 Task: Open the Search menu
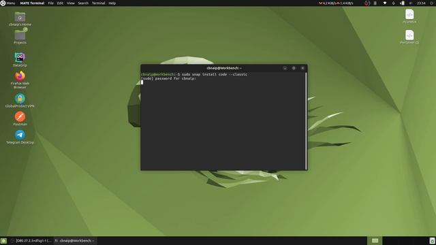click(x=83, y=3)
